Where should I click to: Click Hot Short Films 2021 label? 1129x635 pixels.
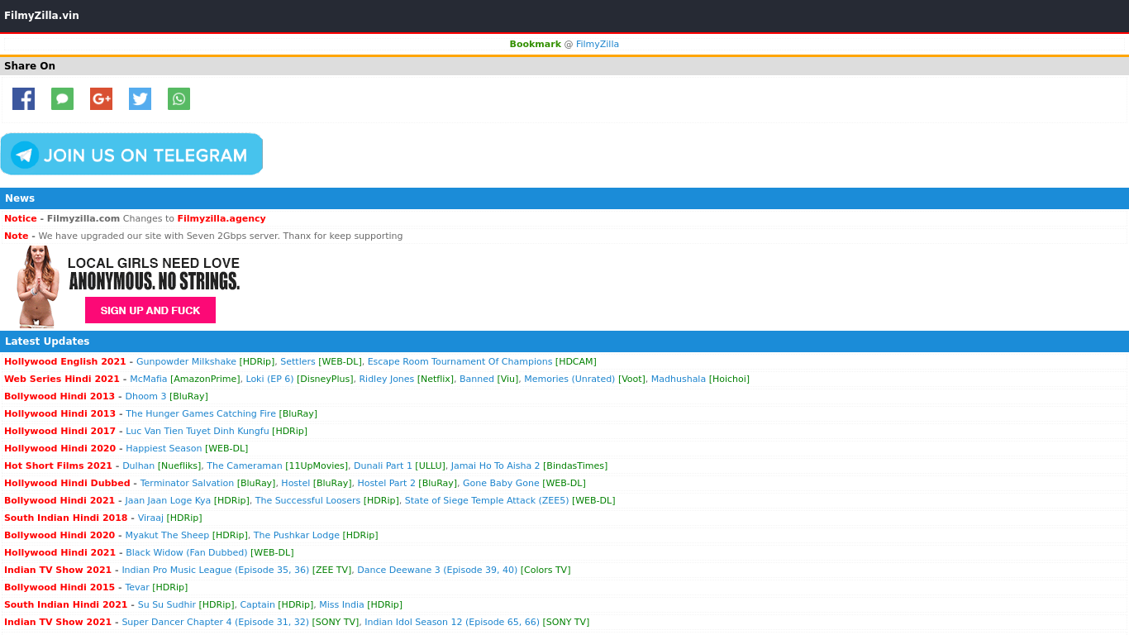point(58,466)
